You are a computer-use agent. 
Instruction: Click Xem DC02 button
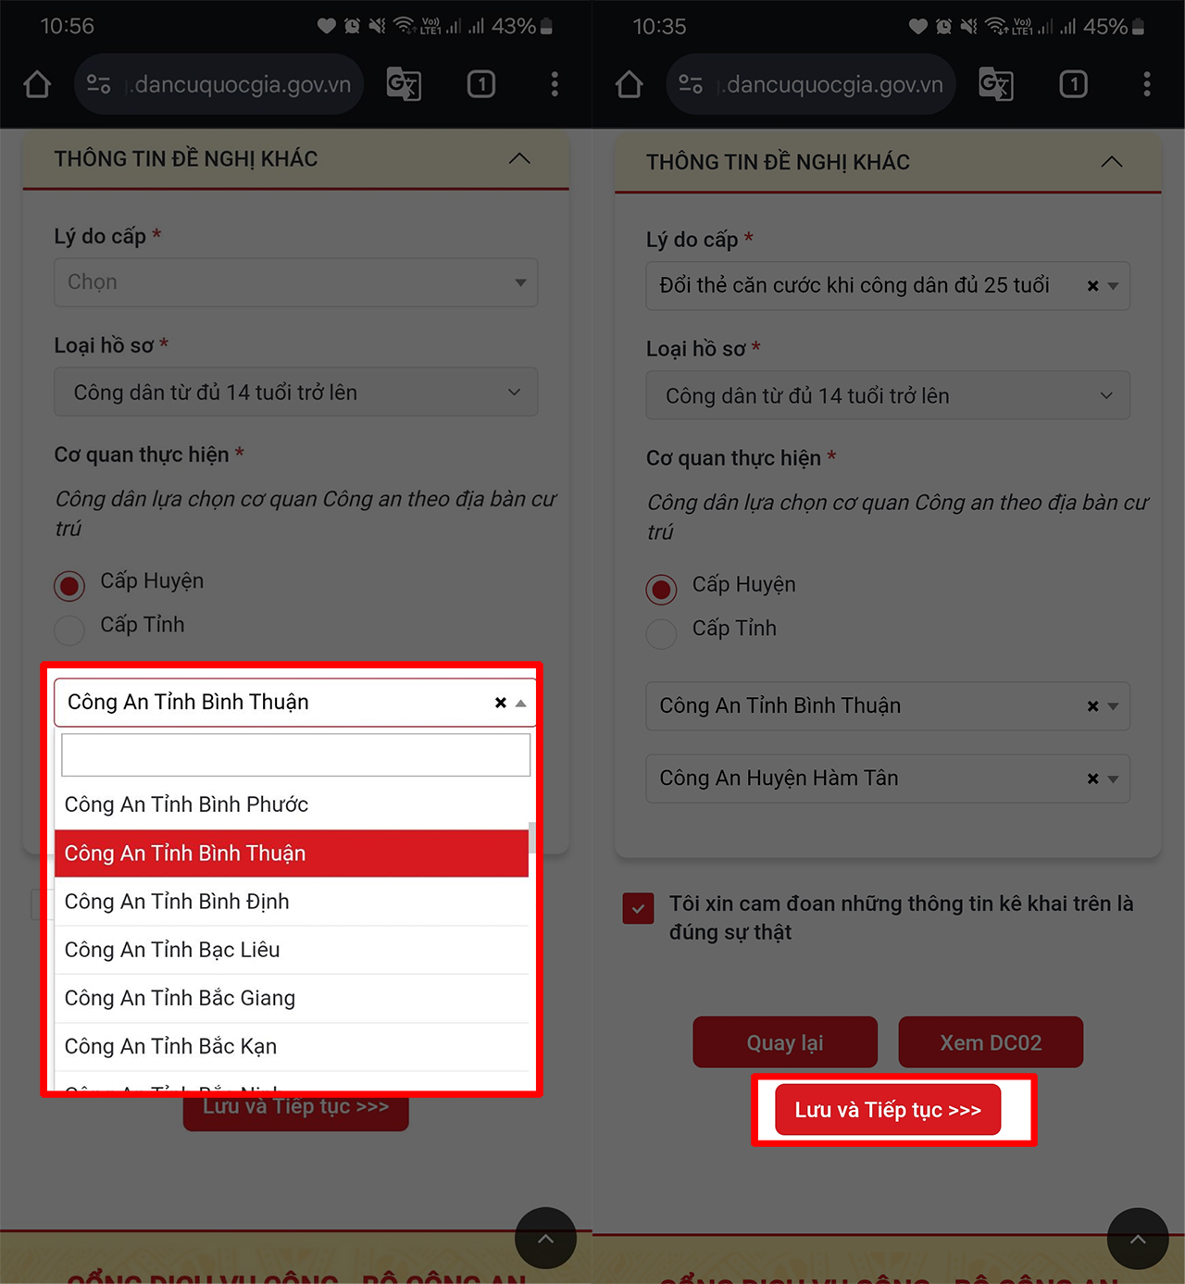991,1042
